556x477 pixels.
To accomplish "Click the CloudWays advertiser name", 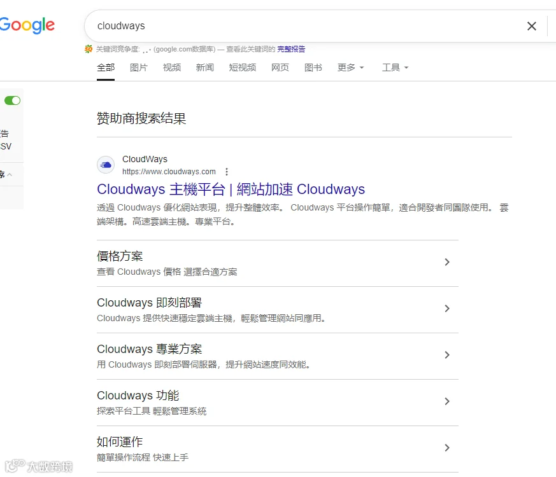I will click(x=145, y=160).
